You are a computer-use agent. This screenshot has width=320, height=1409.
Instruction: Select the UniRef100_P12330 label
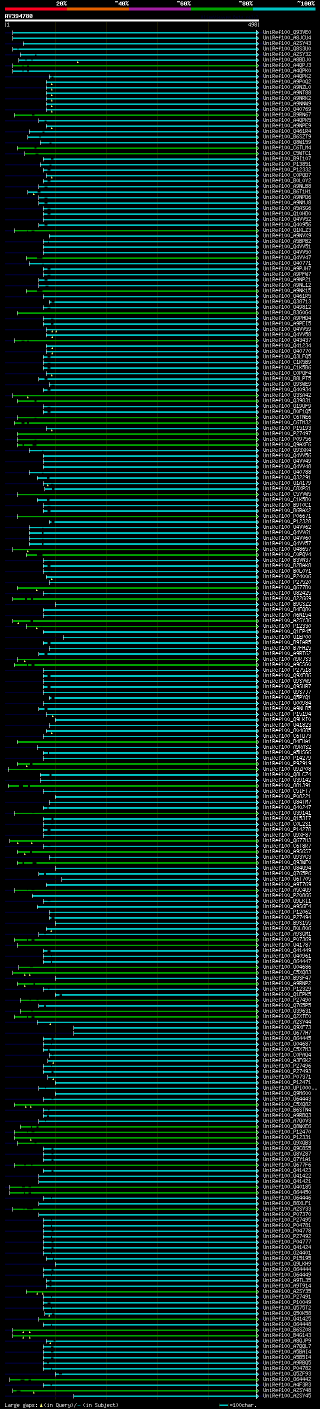[x=287, y=626]
